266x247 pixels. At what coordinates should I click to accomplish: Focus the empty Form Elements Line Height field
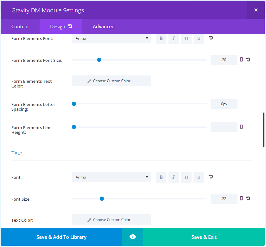224,127
